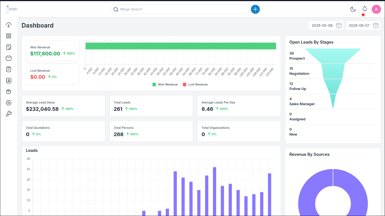Image resolution: width=385 pixels, height=216 pixels.
Task: Select the '$0.00' Lost Revenue value
Action: 38,77
